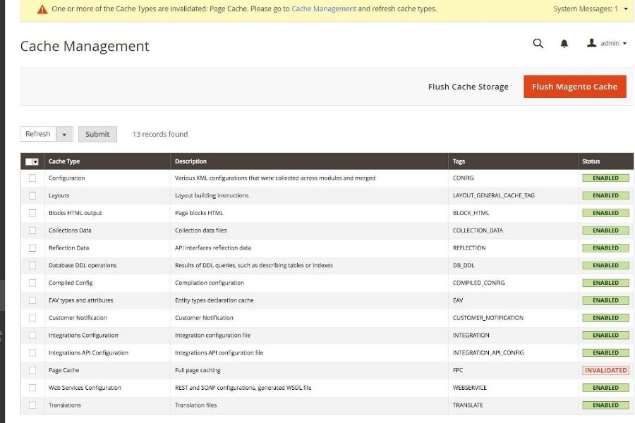
Task: Check the Web Services Configuration checkbox
Action: coord(32,388)
